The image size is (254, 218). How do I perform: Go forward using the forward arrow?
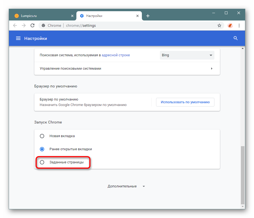point(24,25)
